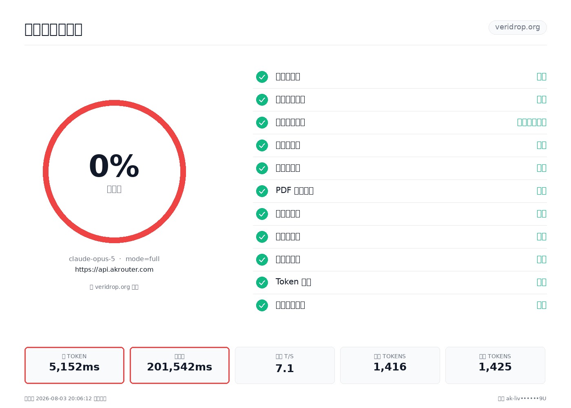
Task: Click the check icon of the bottommost list row
Action: (x=262, y=305)
